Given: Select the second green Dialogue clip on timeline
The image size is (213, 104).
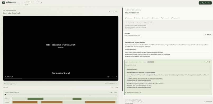Looking at the screenshot, I should (x=77, y=99).
